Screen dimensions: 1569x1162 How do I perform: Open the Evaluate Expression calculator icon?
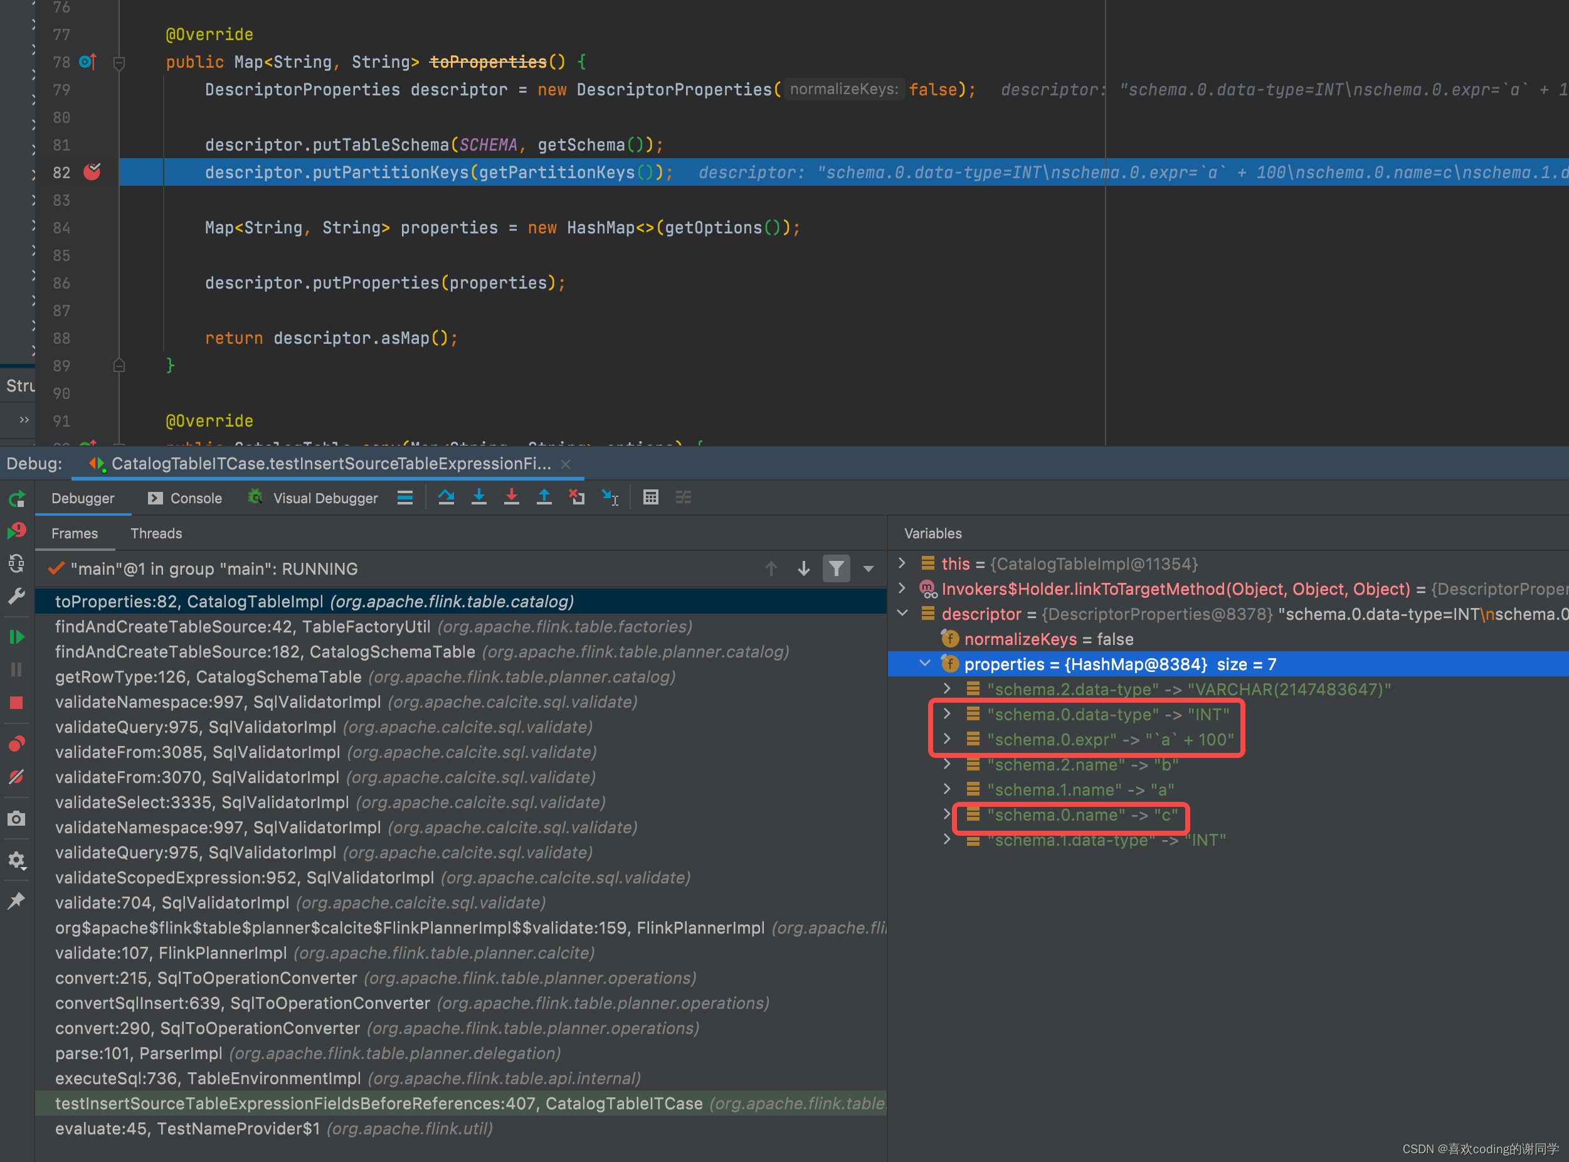click(x=651, y=498)
